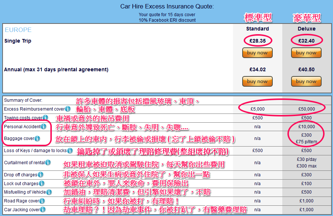The height and width of the screenshot is (216, 333).
Task: Click the Standard £500 Loss of Keys value
Action: (x=258, y=151)
